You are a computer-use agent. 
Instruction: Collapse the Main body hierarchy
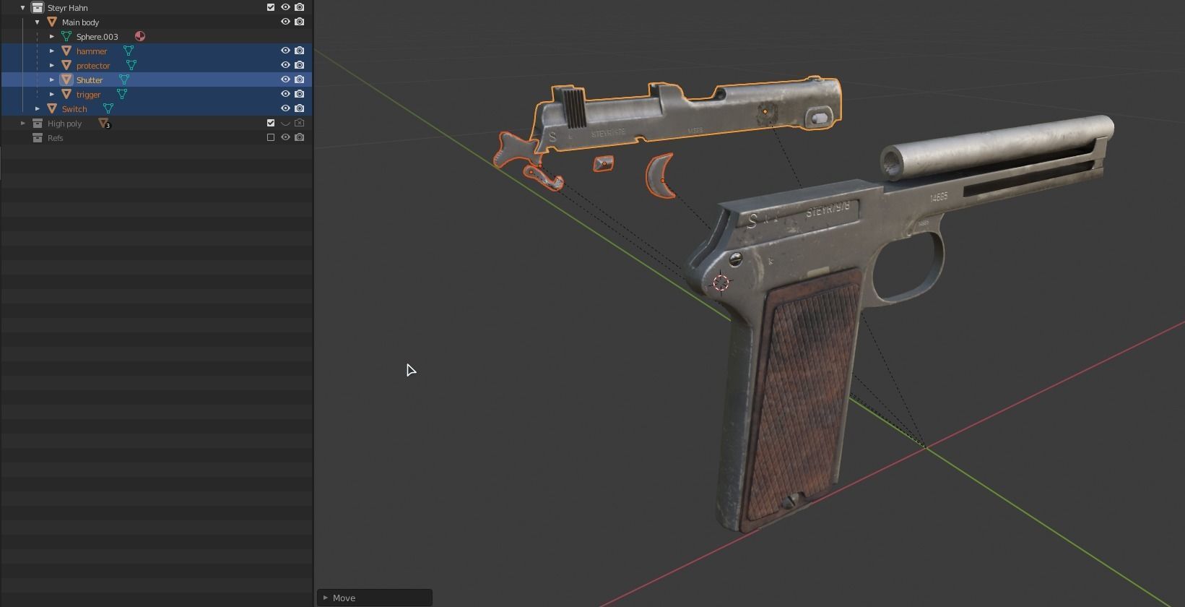pos(38,22)
